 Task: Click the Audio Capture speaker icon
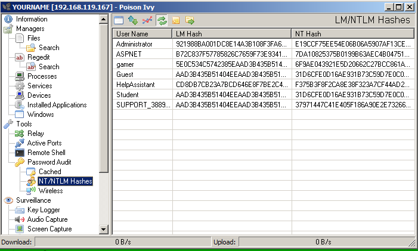coord(20,219)
